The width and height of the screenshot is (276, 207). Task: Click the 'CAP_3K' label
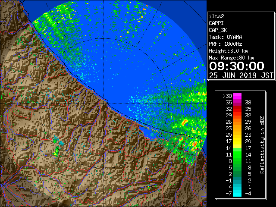(x=218, y=30)
